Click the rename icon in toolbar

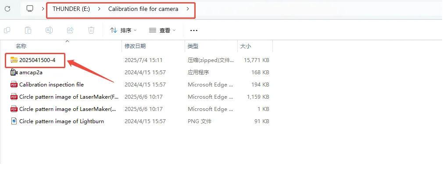[49, 30]
